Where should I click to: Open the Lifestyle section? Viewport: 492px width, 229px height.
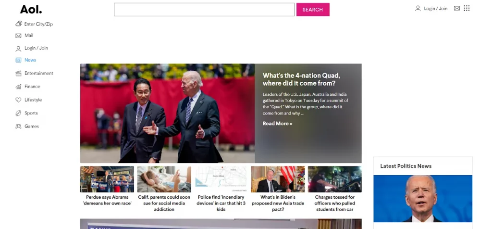click(33, 100)
